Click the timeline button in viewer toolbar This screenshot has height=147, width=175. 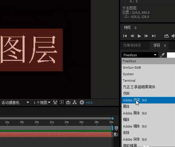(68, 103)
